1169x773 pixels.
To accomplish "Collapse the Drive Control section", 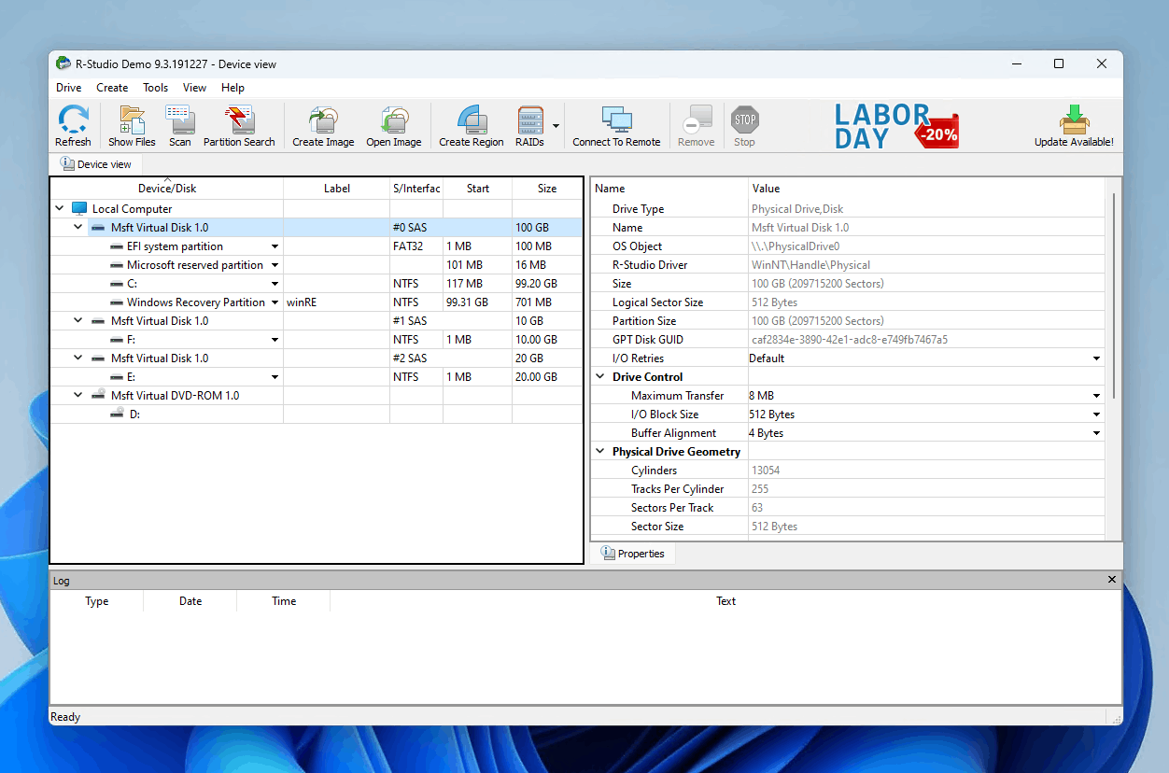I will [x=600, y=377].
